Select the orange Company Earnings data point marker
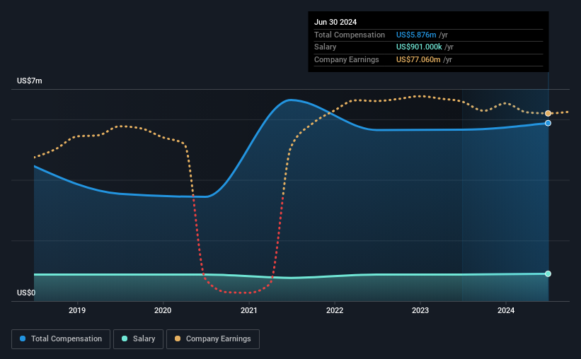581x359 pixels. tap(548, 113)
